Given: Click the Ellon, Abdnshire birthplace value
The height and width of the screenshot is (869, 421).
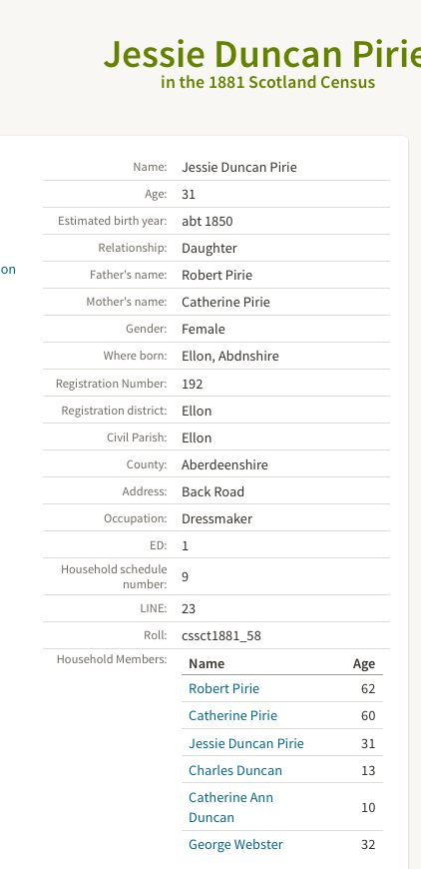Looking at the screenshot, I should (x=230, y=356).
